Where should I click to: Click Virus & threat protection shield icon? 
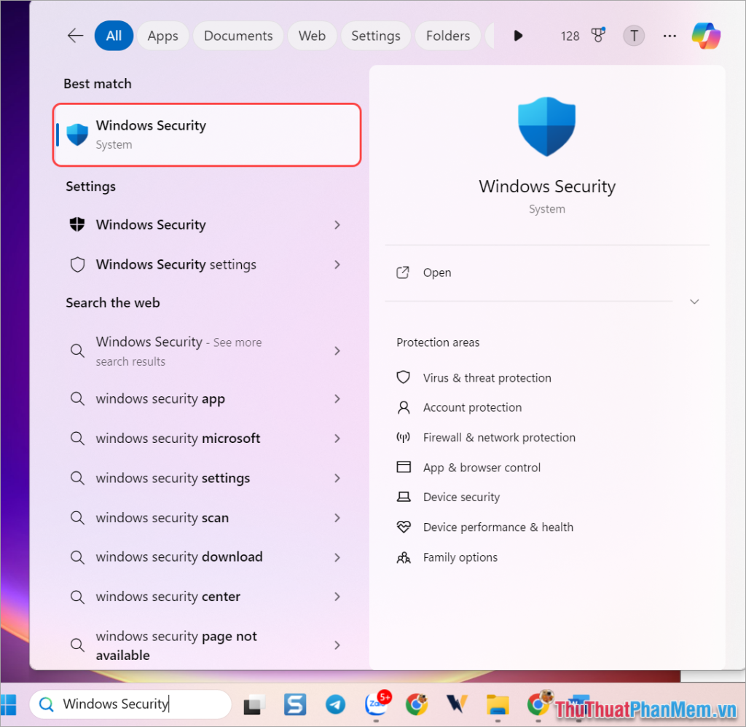(x=404, y=378)
